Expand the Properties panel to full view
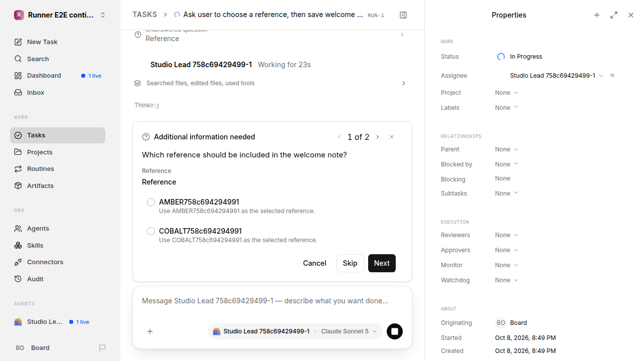Viewport: 642px width, 361px height. pyautogui.click(x=614, y=15)
